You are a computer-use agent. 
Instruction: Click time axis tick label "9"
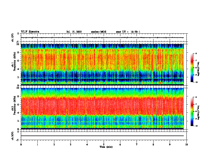coord(170,145)
